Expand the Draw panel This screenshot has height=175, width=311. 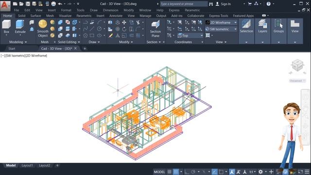pyautogui.click(x=94, y=42)
